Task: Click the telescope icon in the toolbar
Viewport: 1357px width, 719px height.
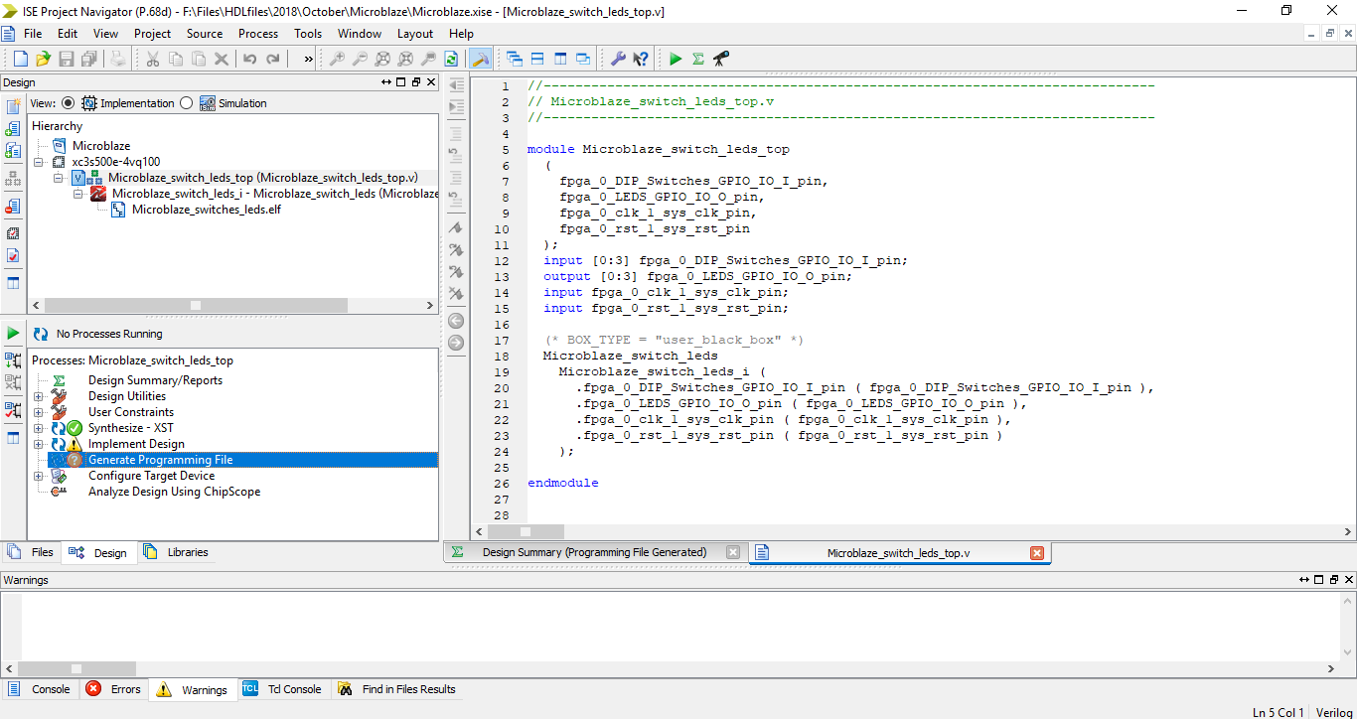Action: coord(721,59)
